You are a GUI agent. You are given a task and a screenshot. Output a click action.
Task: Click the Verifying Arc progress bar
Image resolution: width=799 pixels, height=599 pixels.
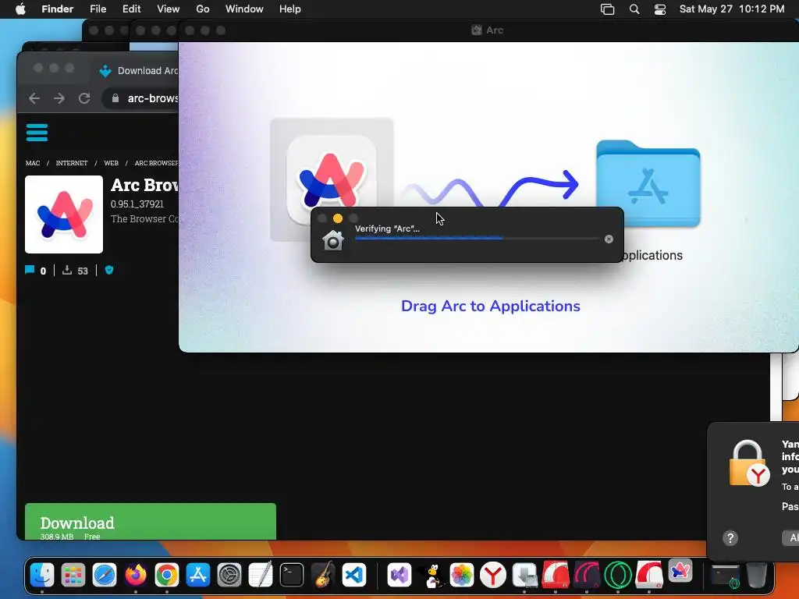(477, 239)
